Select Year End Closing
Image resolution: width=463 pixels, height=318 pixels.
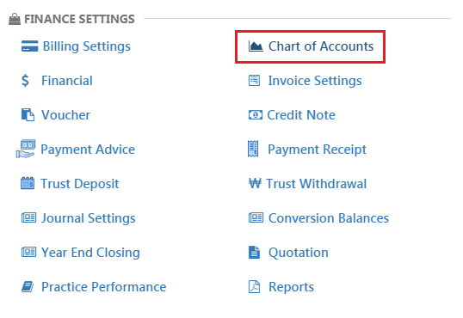point(90,253)
